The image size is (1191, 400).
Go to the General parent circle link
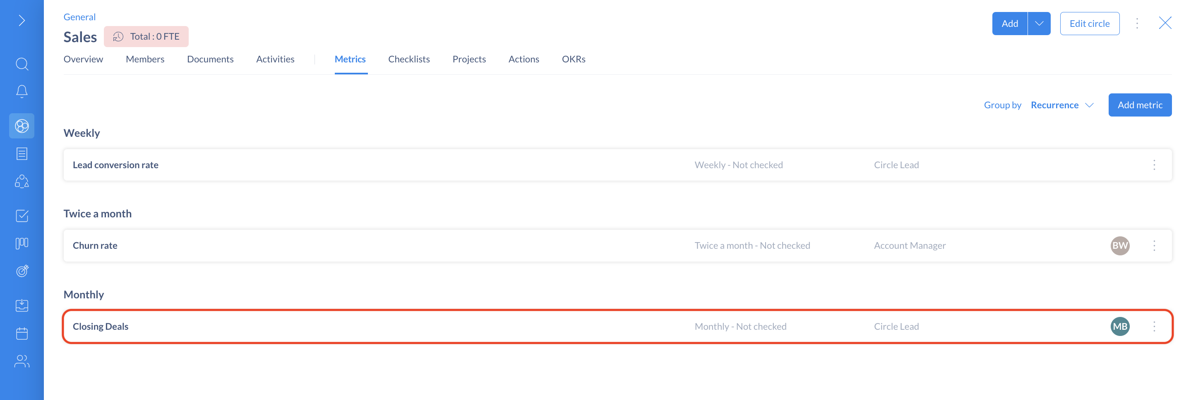(79, 17)
